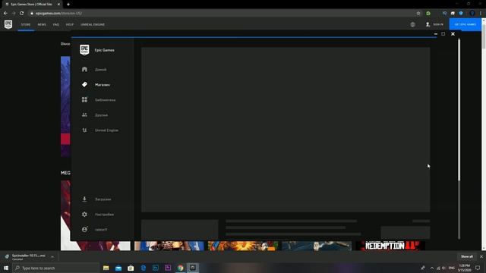
Task: Click the Windows Start button
Action: [6, 268]
